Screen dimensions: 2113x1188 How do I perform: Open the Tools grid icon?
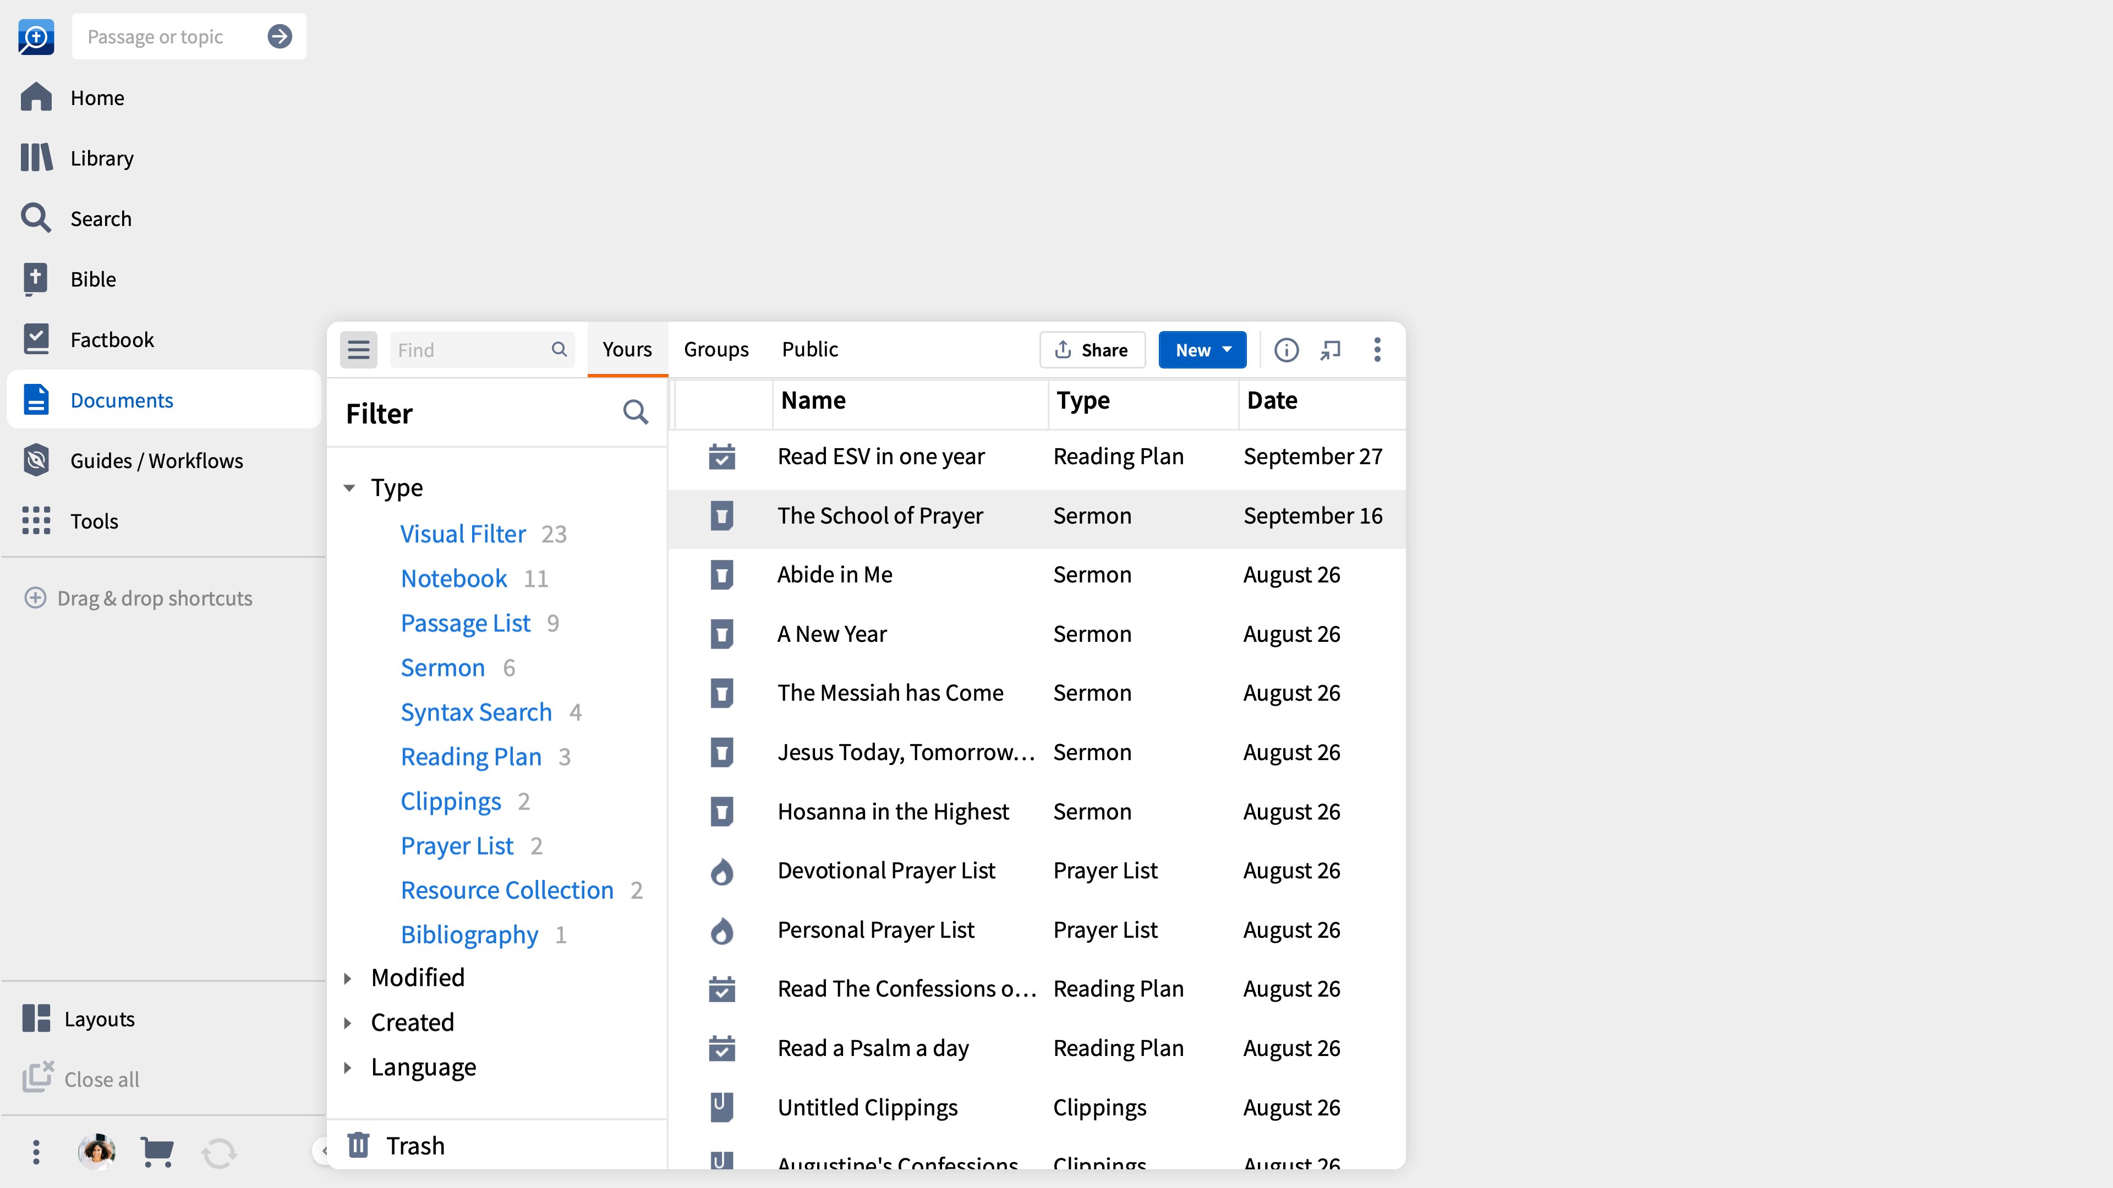pyautogui.click(x=36, y=521)
